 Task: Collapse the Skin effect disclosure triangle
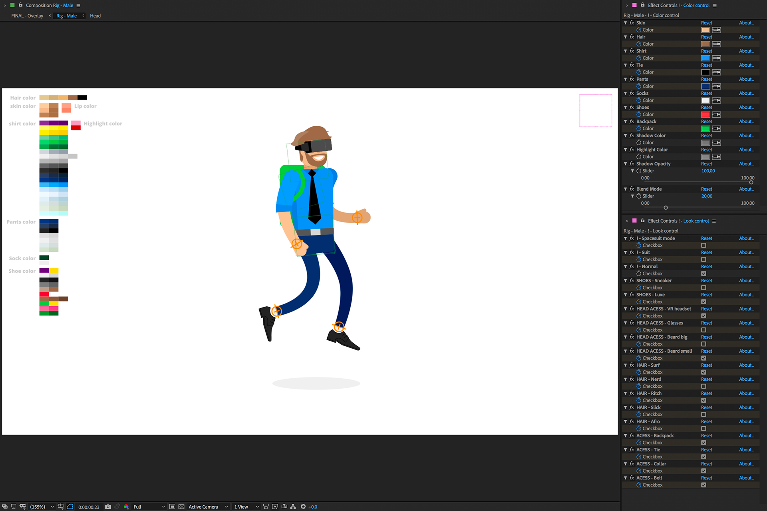point(626,23)
